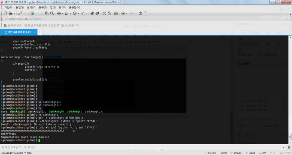The height and width of the screenshot is (155, 292).
Task: Click the Font letter A icon
Action: tap(83, 13)
